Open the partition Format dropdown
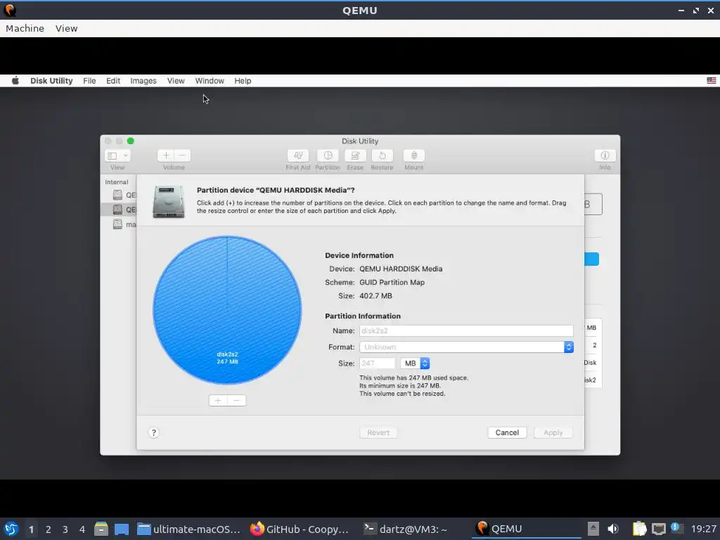Image resolution: width=720 pixels, height=540 pixels. pos(466,347)
